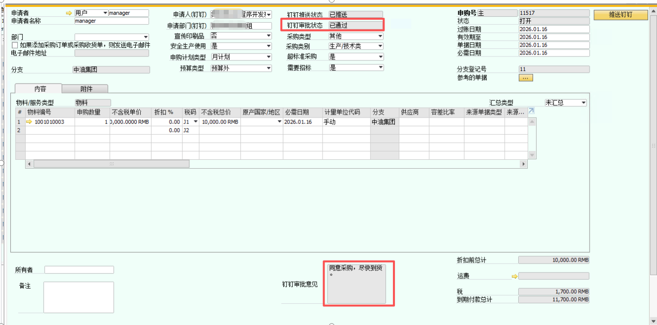The width and height of the screenshot is (657, 325).
Task: Click into the 备注 text box
Action: pos(79,297)
